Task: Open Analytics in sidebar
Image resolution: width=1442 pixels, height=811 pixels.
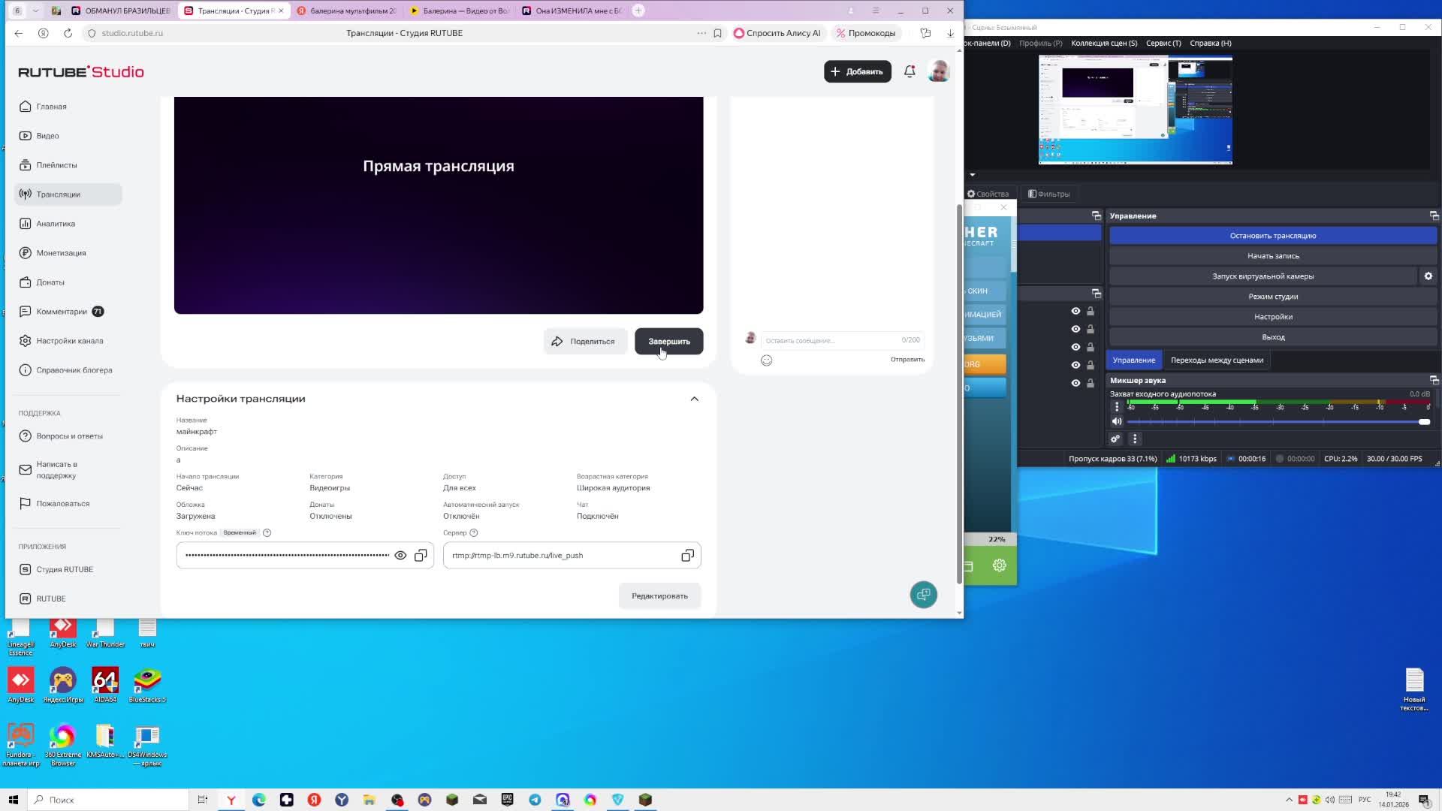Action: click(56, 224)
